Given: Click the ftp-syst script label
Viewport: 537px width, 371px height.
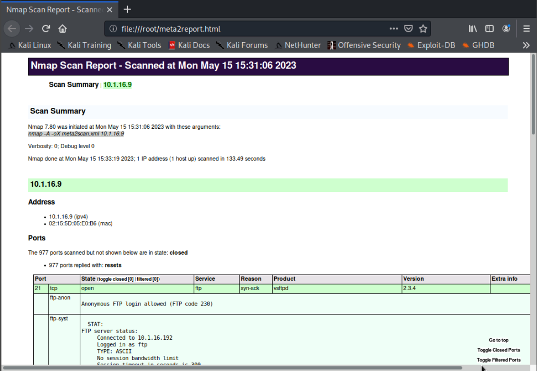Looking at the screenshot, I should pyautogui.click(x=59, y=319).
